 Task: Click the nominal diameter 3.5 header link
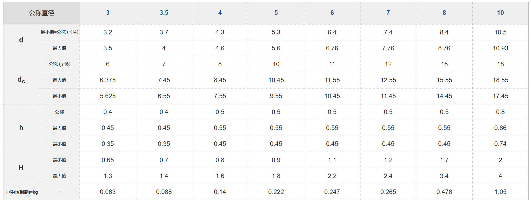pyautogui.click(x=164, y=13)
